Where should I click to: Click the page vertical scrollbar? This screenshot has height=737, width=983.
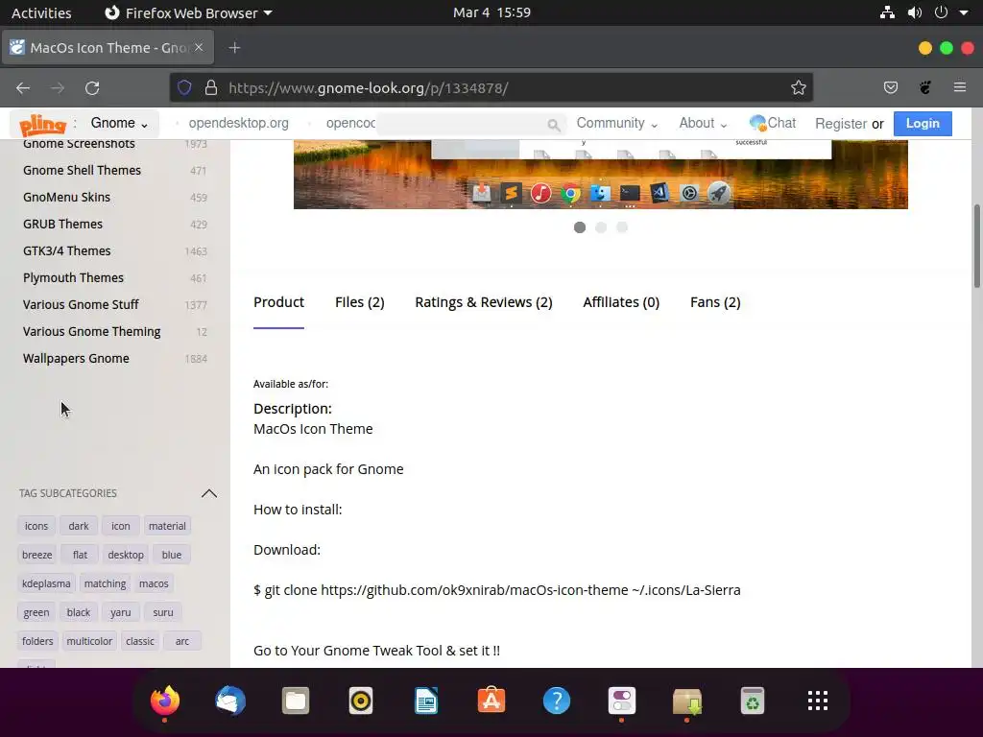[x=976, y=246]
